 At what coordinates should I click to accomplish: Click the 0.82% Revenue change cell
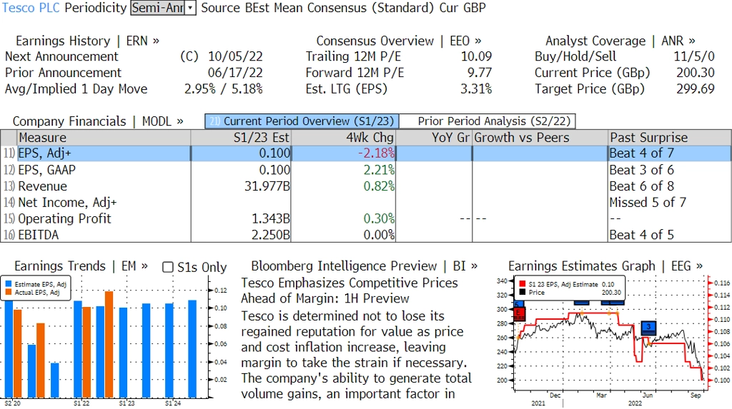point(343,186)
